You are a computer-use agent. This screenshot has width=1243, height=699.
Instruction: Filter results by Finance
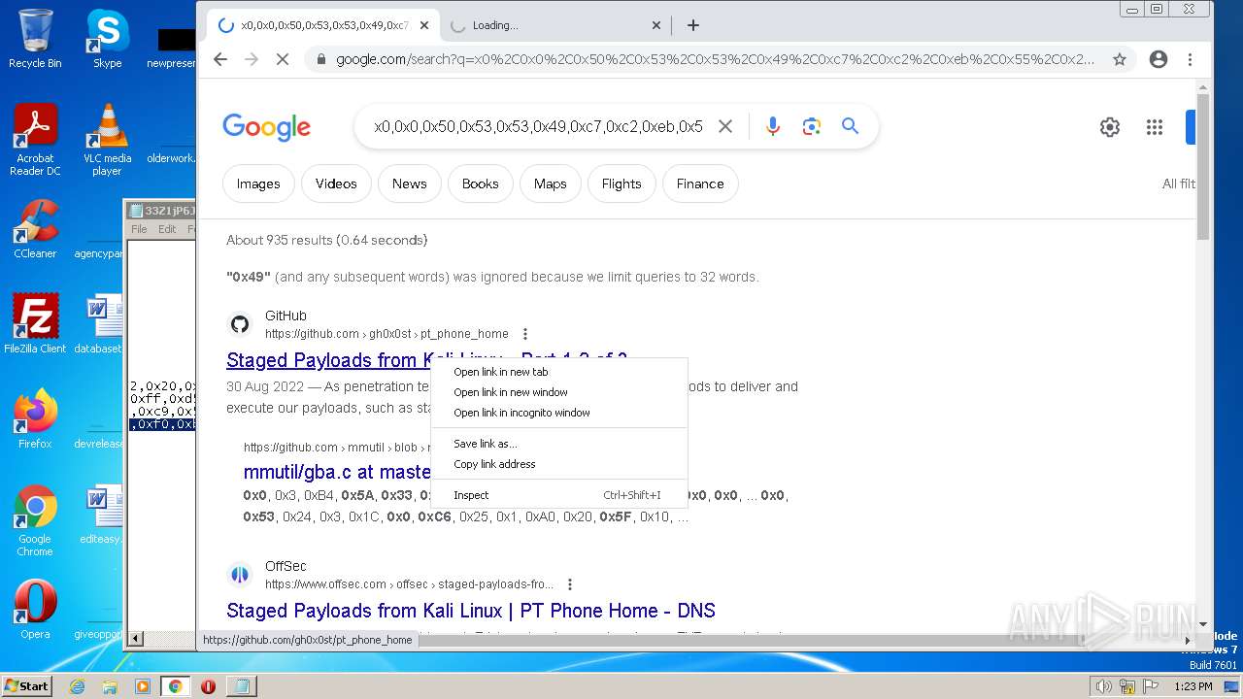coord(700,183)
